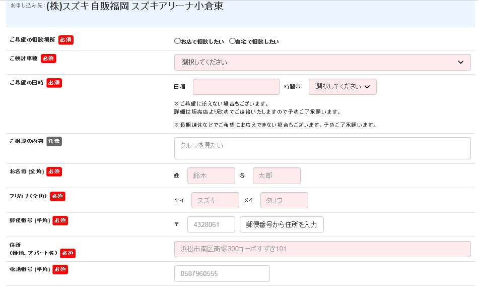This screenshot has height=289, width=478.
Task: Click the 郵便番号 (半角) label
Action: 30,220
